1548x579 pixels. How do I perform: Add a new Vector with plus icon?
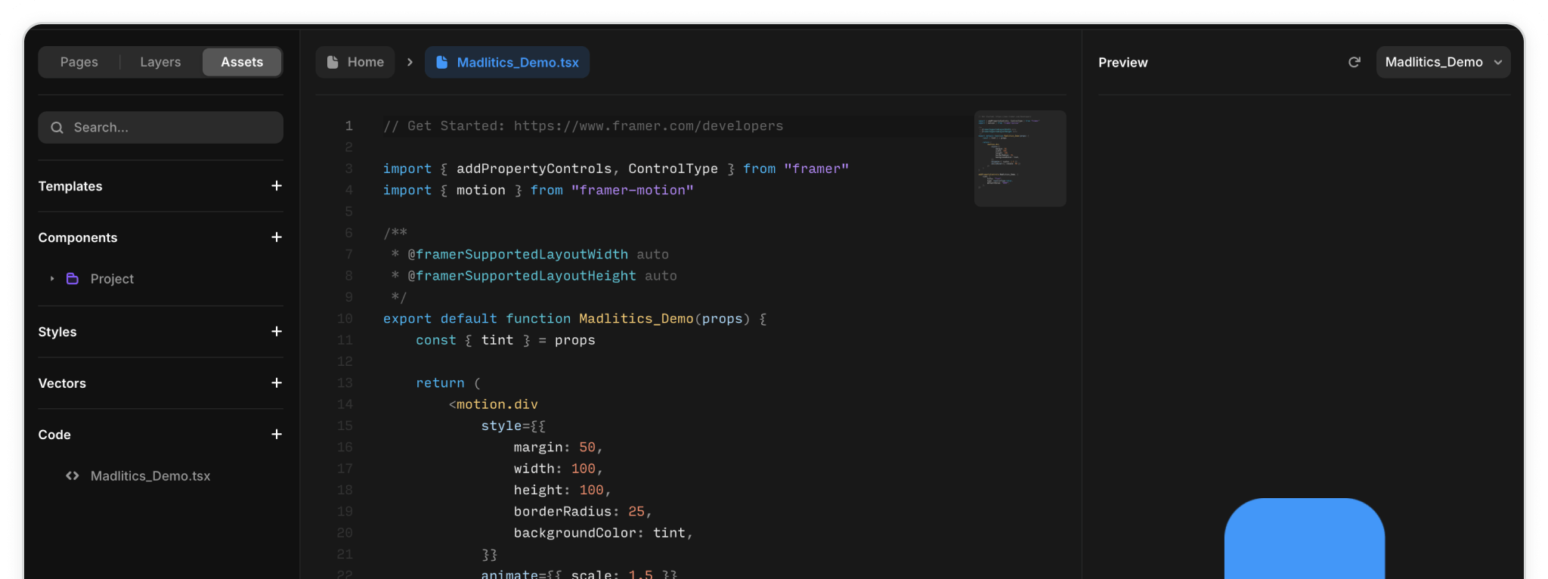pos(277,383)
